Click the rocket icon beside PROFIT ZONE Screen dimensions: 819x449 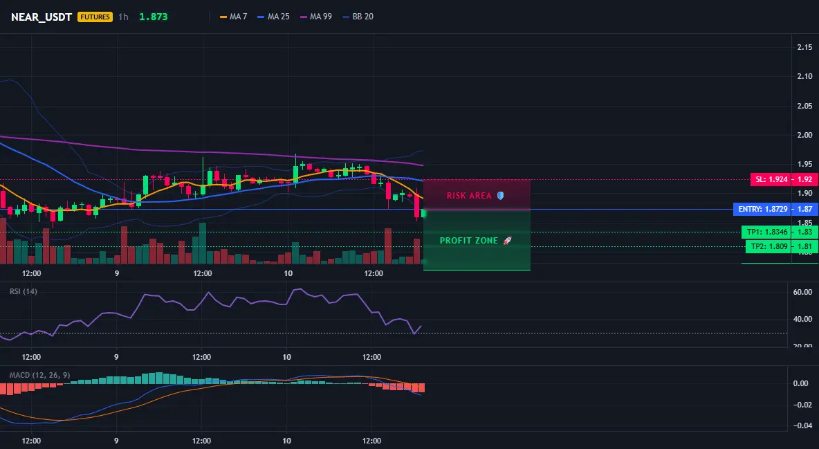click(507, 241)
